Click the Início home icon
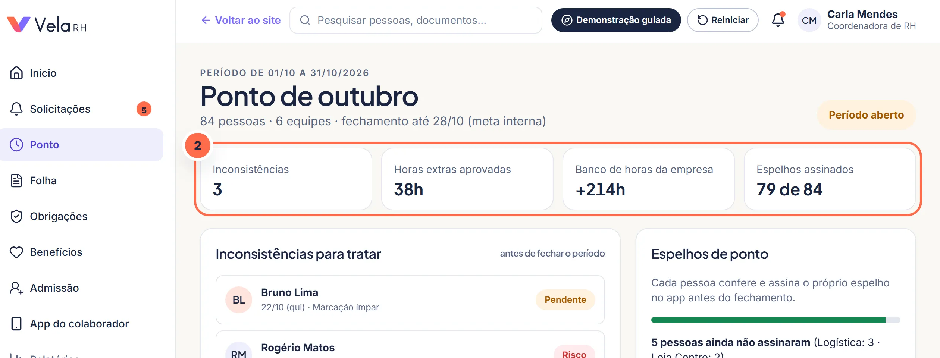 click(16, 73)
